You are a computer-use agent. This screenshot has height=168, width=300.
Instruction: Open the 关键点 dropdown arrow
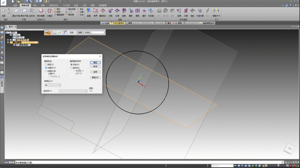(50, 18)
